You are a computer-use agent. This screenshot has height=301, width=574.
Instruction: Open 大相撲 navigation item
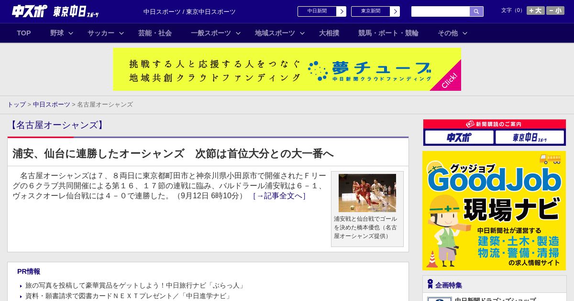[x=329, y=33]
